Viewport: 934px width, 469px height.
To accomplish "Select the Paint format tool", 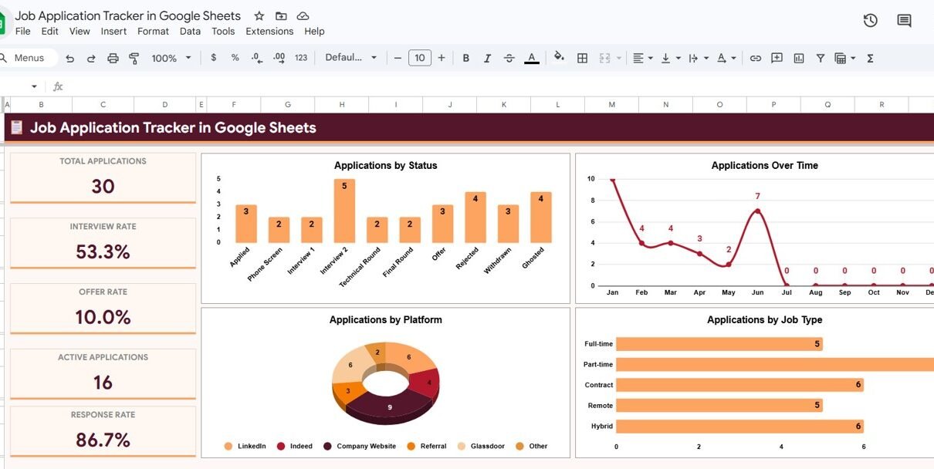I will [134, 58].
